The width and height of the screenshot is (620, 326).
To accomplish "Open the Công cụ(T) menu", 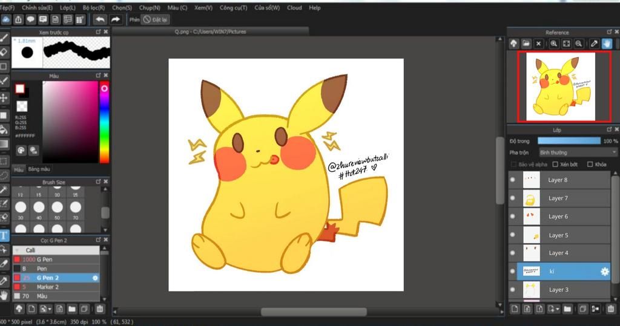I will point(233,7).
